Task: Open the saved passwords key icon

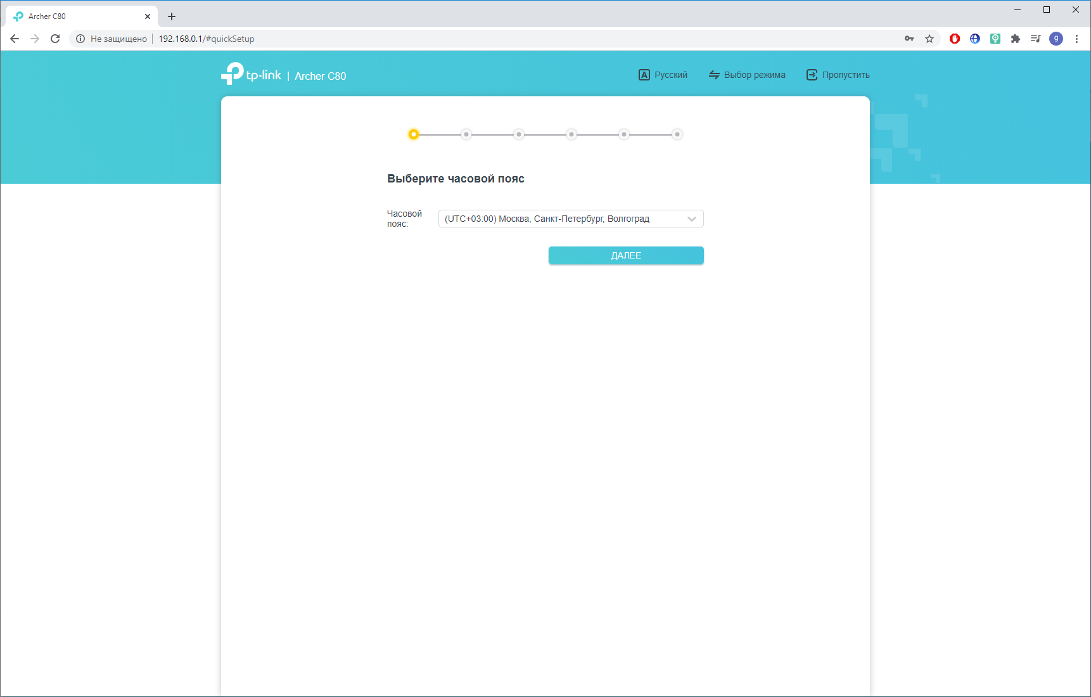Action: (909, 39)
